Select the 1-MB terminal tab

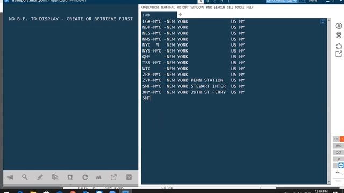coord(159,15)
